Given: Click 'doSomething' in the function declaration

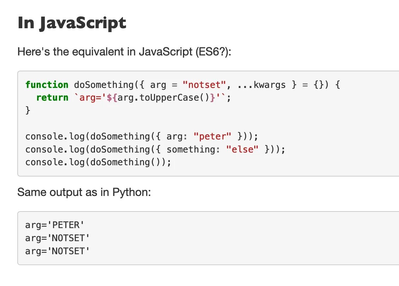Looking at the screenshot, I should [x=103, y=85].
